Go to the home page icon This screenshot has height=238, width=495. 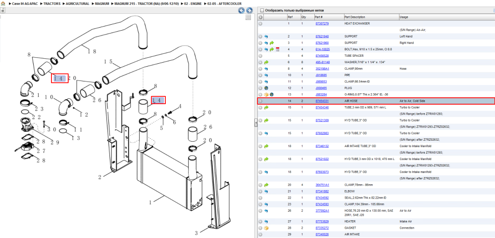click(x=3, y=3)
